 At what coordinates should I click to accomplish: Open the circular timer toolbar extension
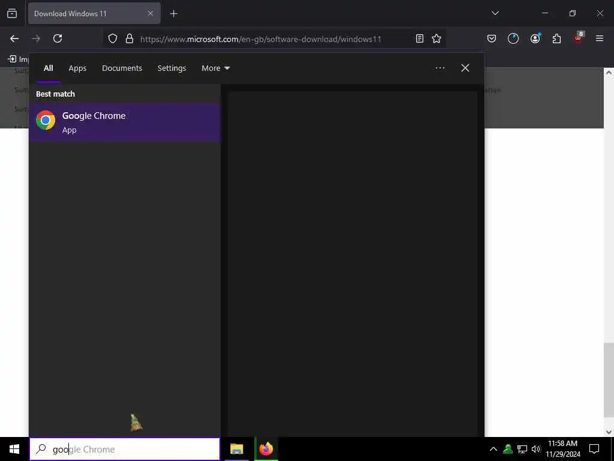pos(513,38)
